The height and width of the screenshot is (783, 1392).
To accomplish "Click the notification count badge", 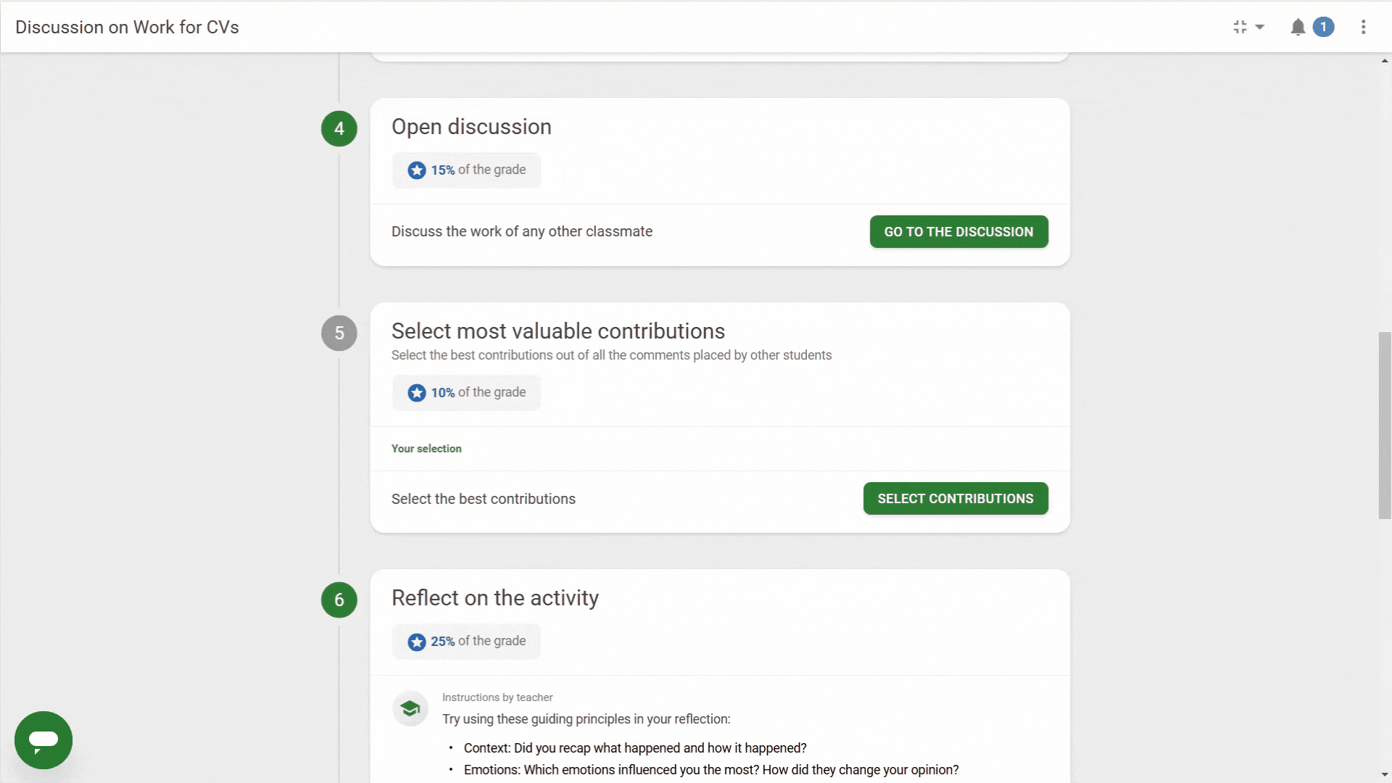I will click(1323, 27).
